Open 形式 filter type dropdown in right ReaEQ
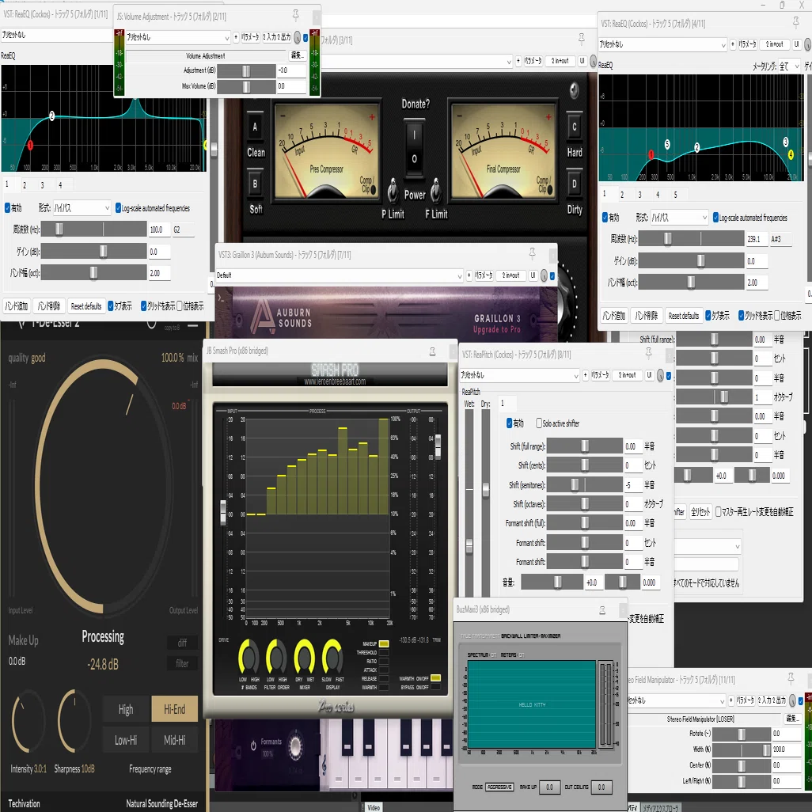The width and height of the screenshot is (812, 812). pos(679,218)
